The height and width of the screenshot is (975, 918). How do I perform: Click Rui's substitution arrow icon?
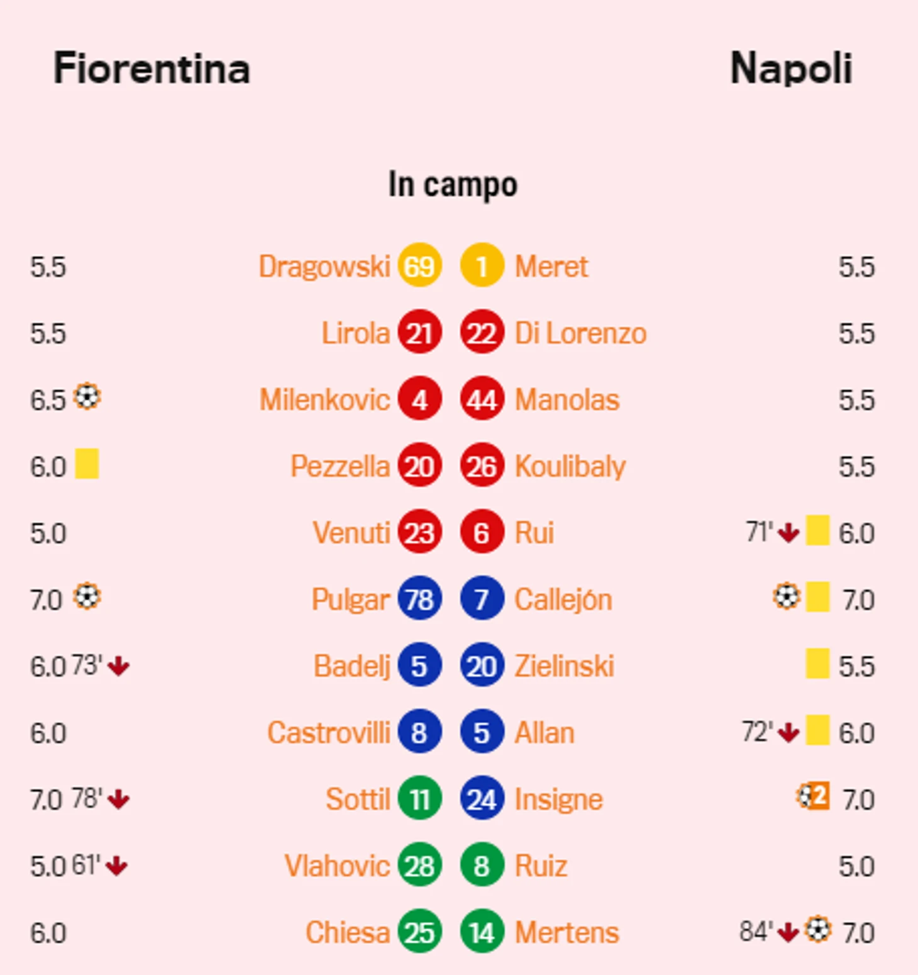coord(788,533)
